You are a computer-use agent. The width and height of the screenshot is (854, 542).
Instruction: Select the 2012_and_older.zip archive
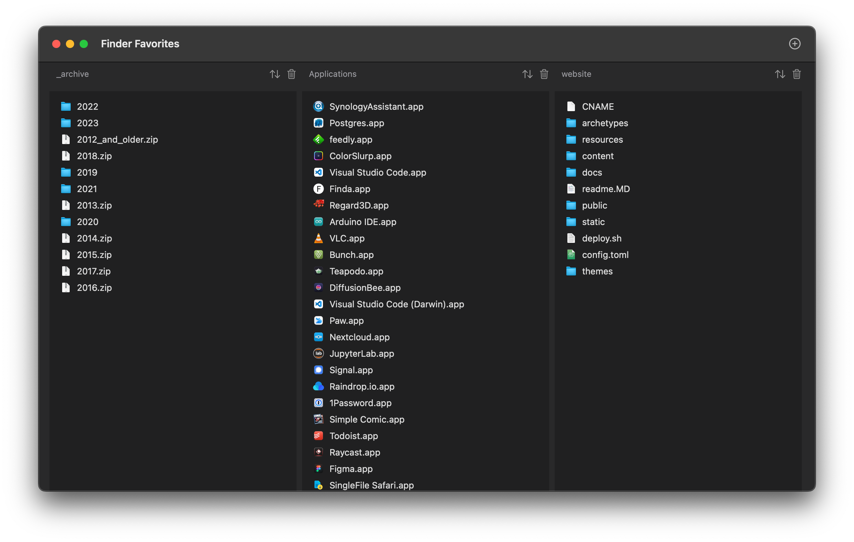(118, 139)
